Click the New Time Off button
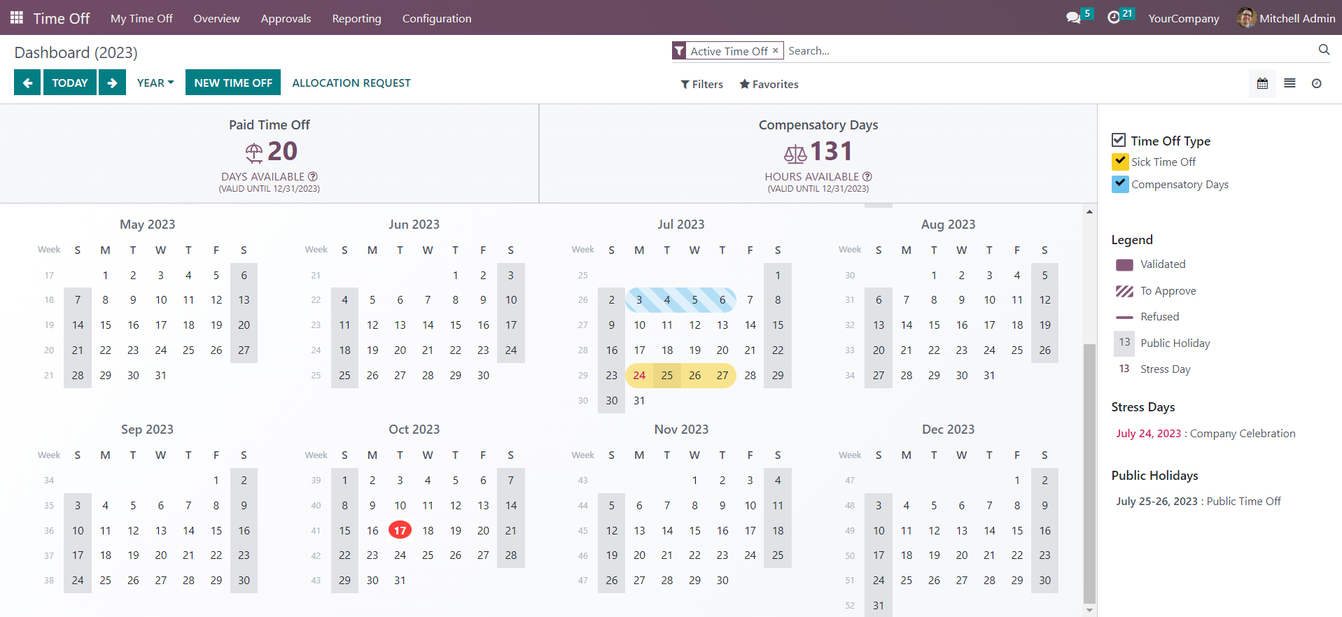 [233, 83]
